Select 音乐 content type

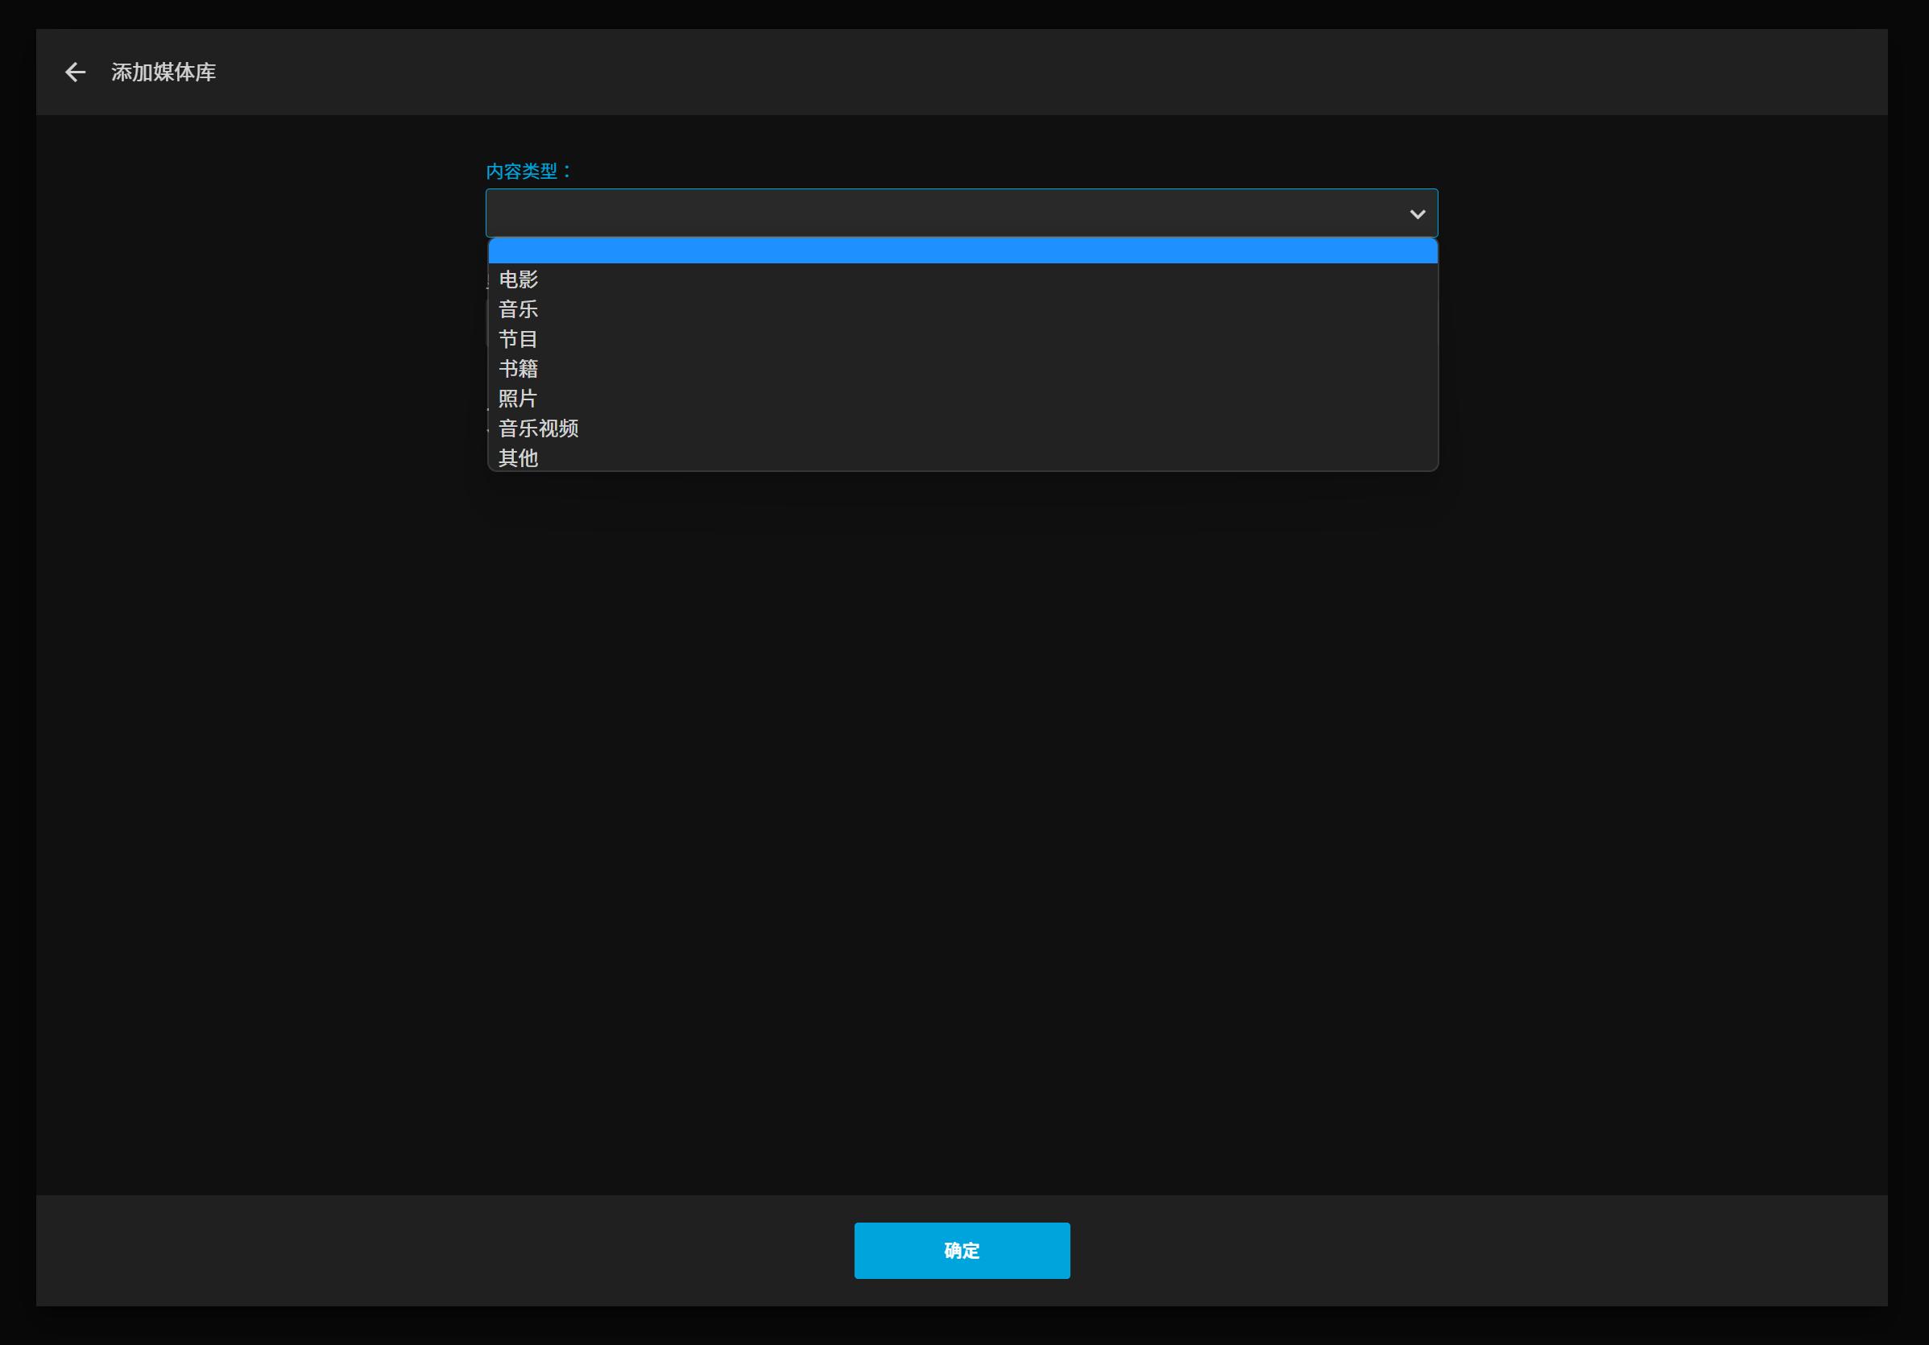point(519,309)
